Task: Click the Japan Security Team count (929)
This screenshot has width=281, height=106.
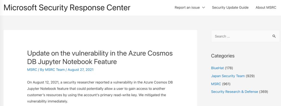Action: click(250, 76)
